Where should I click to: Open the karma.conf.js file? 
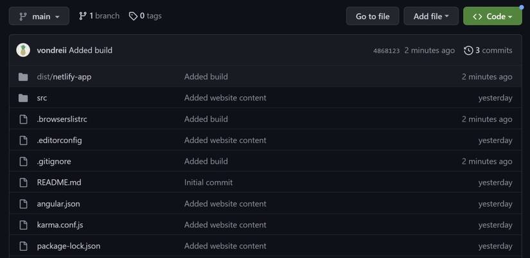(x=60, y=225)
